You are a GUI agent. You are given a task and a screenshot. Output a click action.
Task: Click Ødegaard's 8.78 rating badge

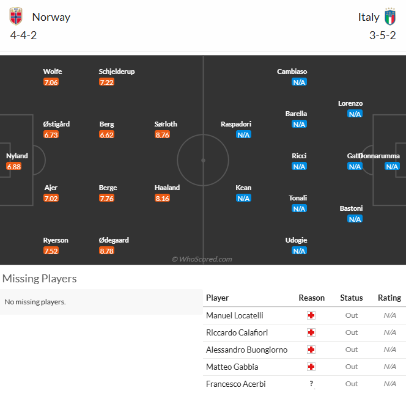pos(106,251)
